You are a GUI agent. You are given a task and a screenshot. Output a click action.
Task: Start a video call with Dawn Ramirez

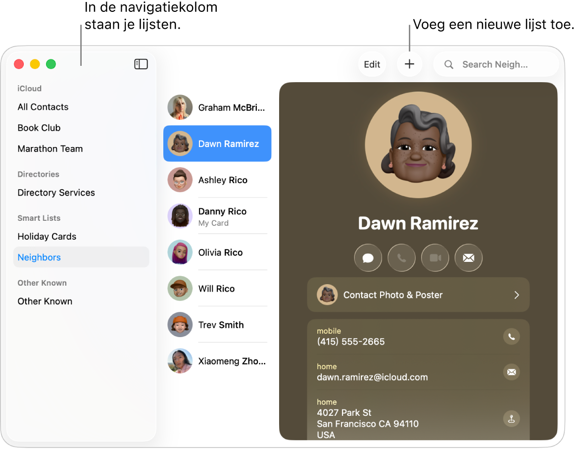pos(435,258)
